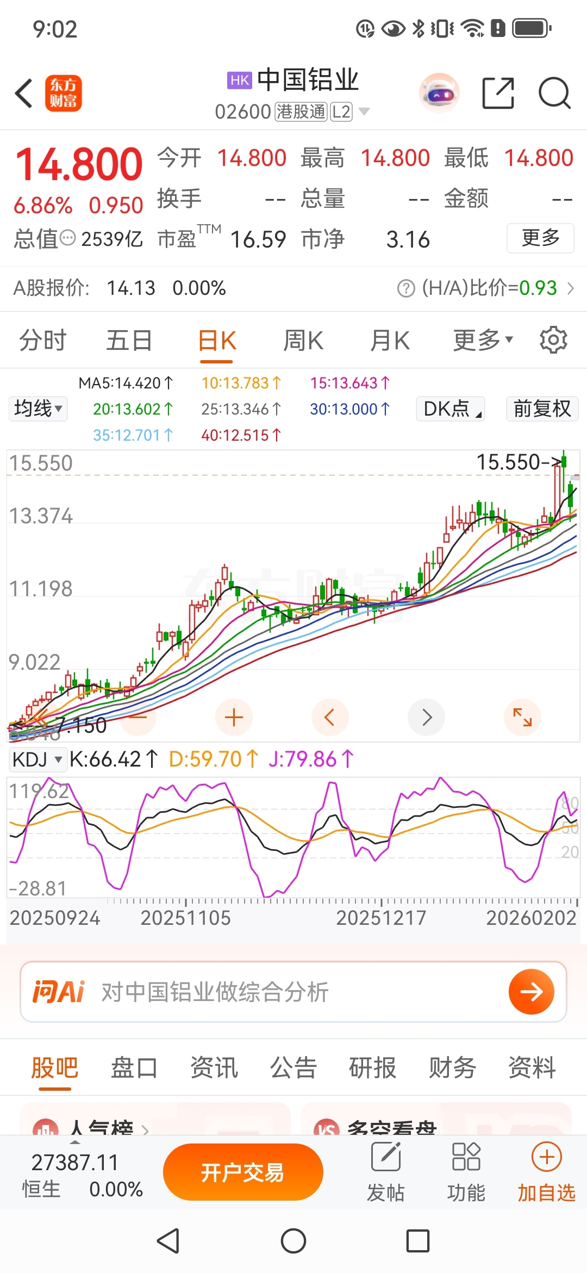
Task: Open H/A ratio details chevron
Action: [x=570, y=288]
